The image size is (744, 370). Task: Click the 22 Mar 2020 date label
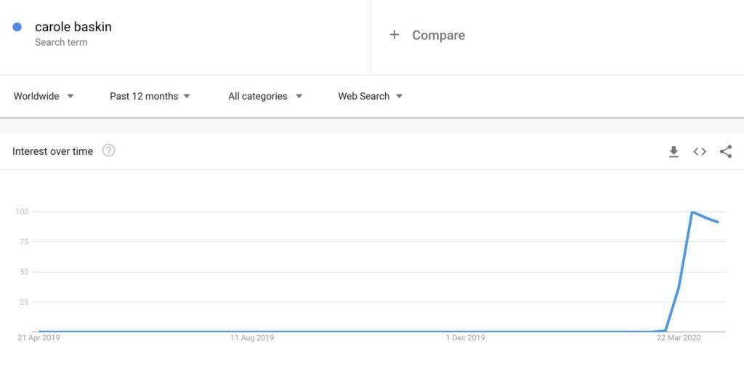[x=679, y=338]
